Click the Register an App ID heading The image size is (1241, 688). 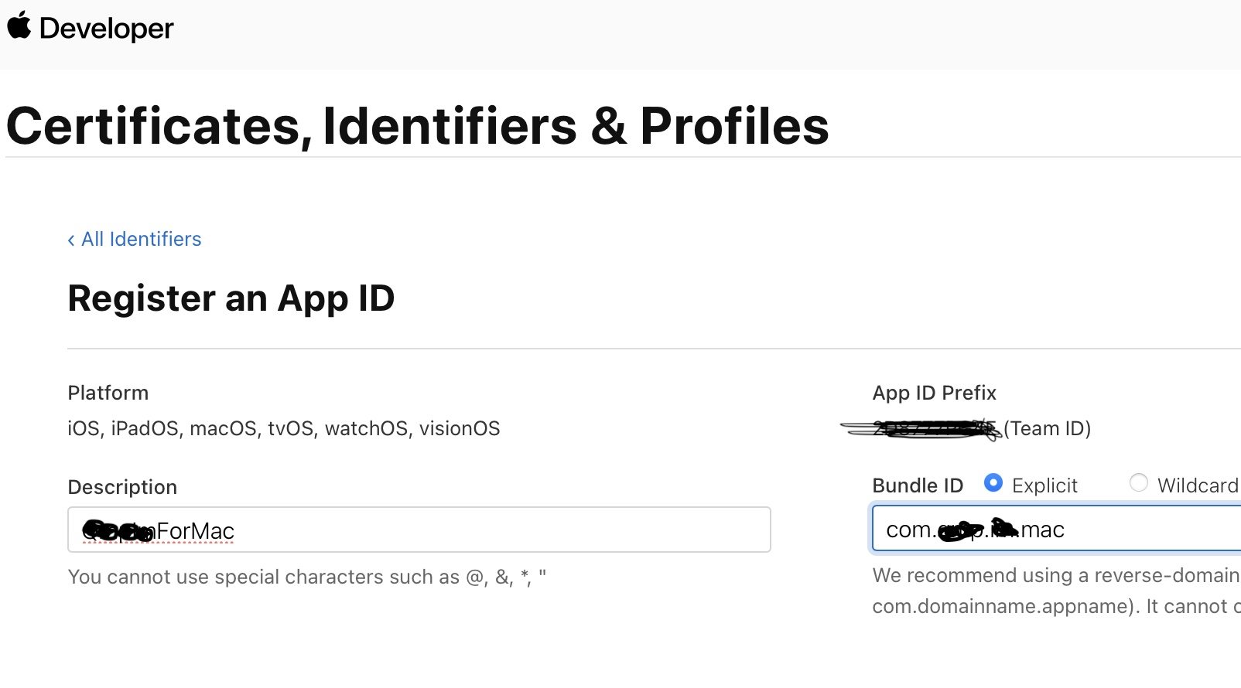coord(231,298)
